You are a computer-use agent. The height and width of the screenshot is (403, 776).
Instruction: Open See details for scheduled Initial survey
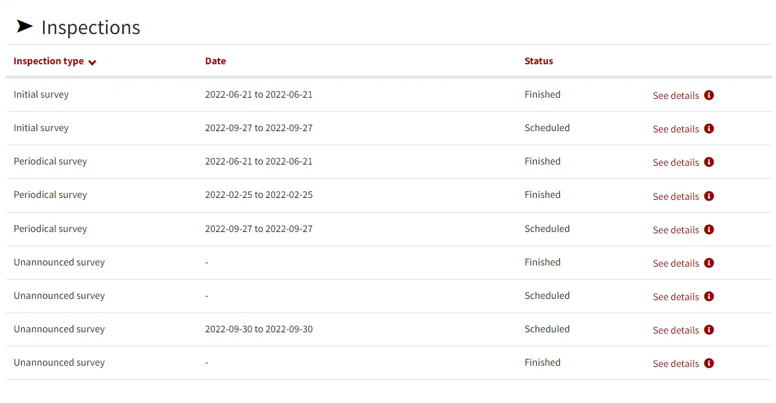coord(676,129)
